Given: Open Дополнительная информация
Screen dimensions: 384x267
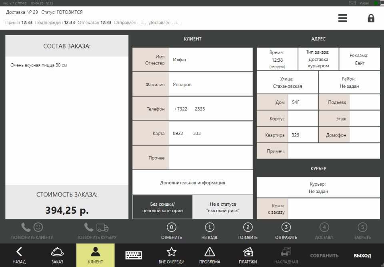Looking at the screenshot, I should 192,183.
